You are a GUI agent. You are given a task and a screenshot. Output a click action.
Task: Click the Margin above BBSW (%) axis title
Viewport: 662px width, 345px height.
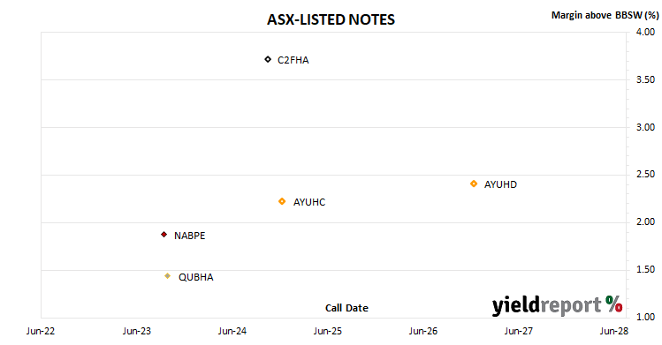[605, 15]
